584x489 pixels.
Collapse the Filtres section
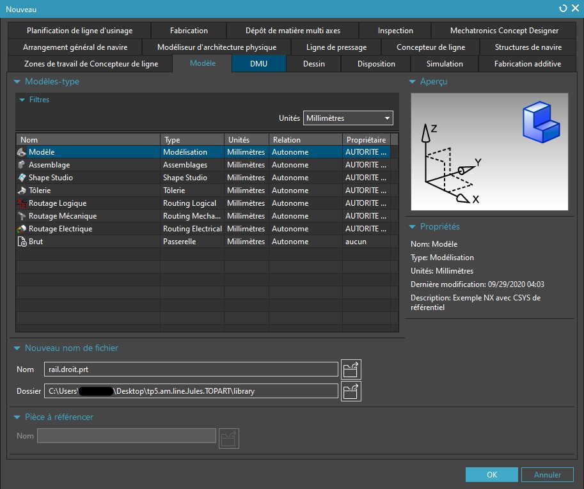click(22, 100)
